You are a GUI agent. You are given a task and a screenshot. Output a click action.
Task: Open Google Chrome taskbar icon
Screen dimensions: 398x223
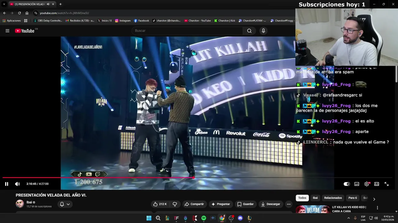tap(222, 218)
